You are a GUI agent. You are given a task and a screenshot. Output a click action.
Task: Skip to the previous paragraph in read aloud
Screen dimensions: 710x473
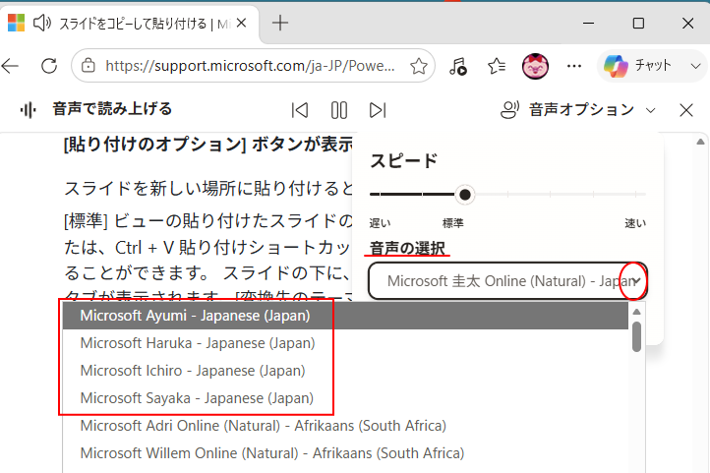(300, 110)
